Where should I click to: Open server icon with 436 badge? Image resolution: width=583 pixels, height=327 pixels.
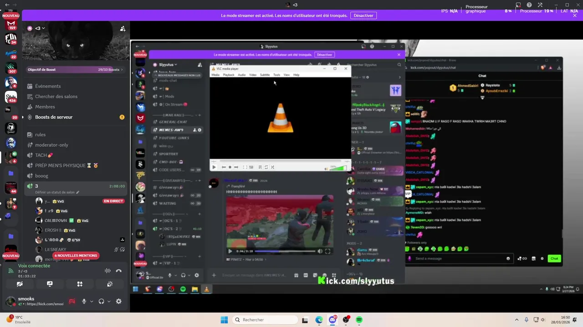pyautogui.click(x=11, y=97)
